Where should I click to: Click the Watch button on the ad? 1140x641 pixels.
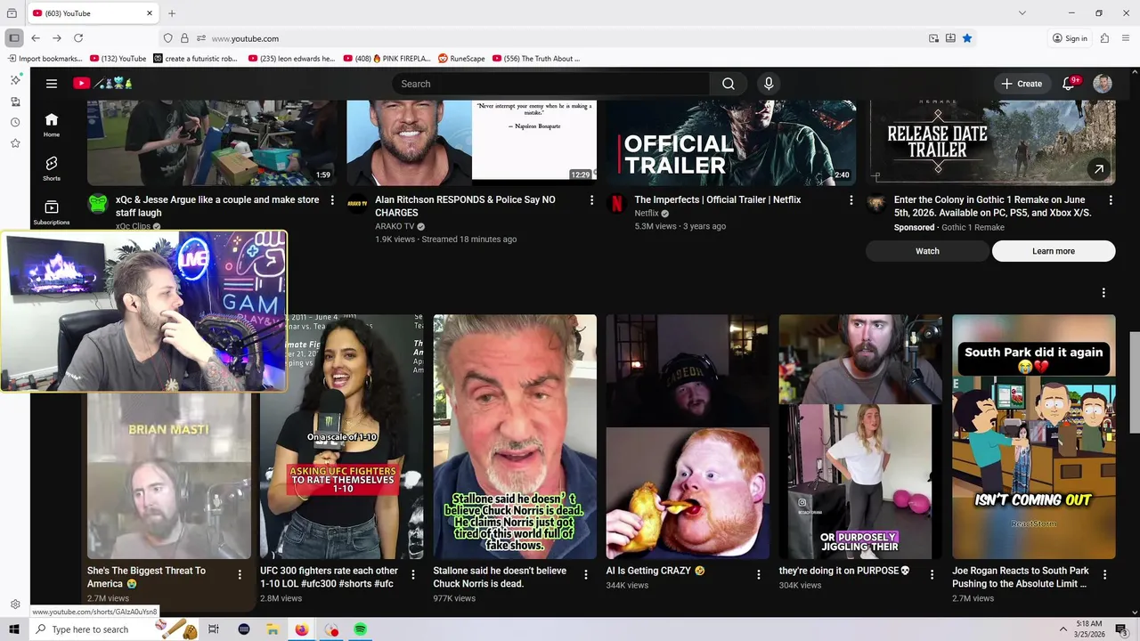click(x=927, y=251)
